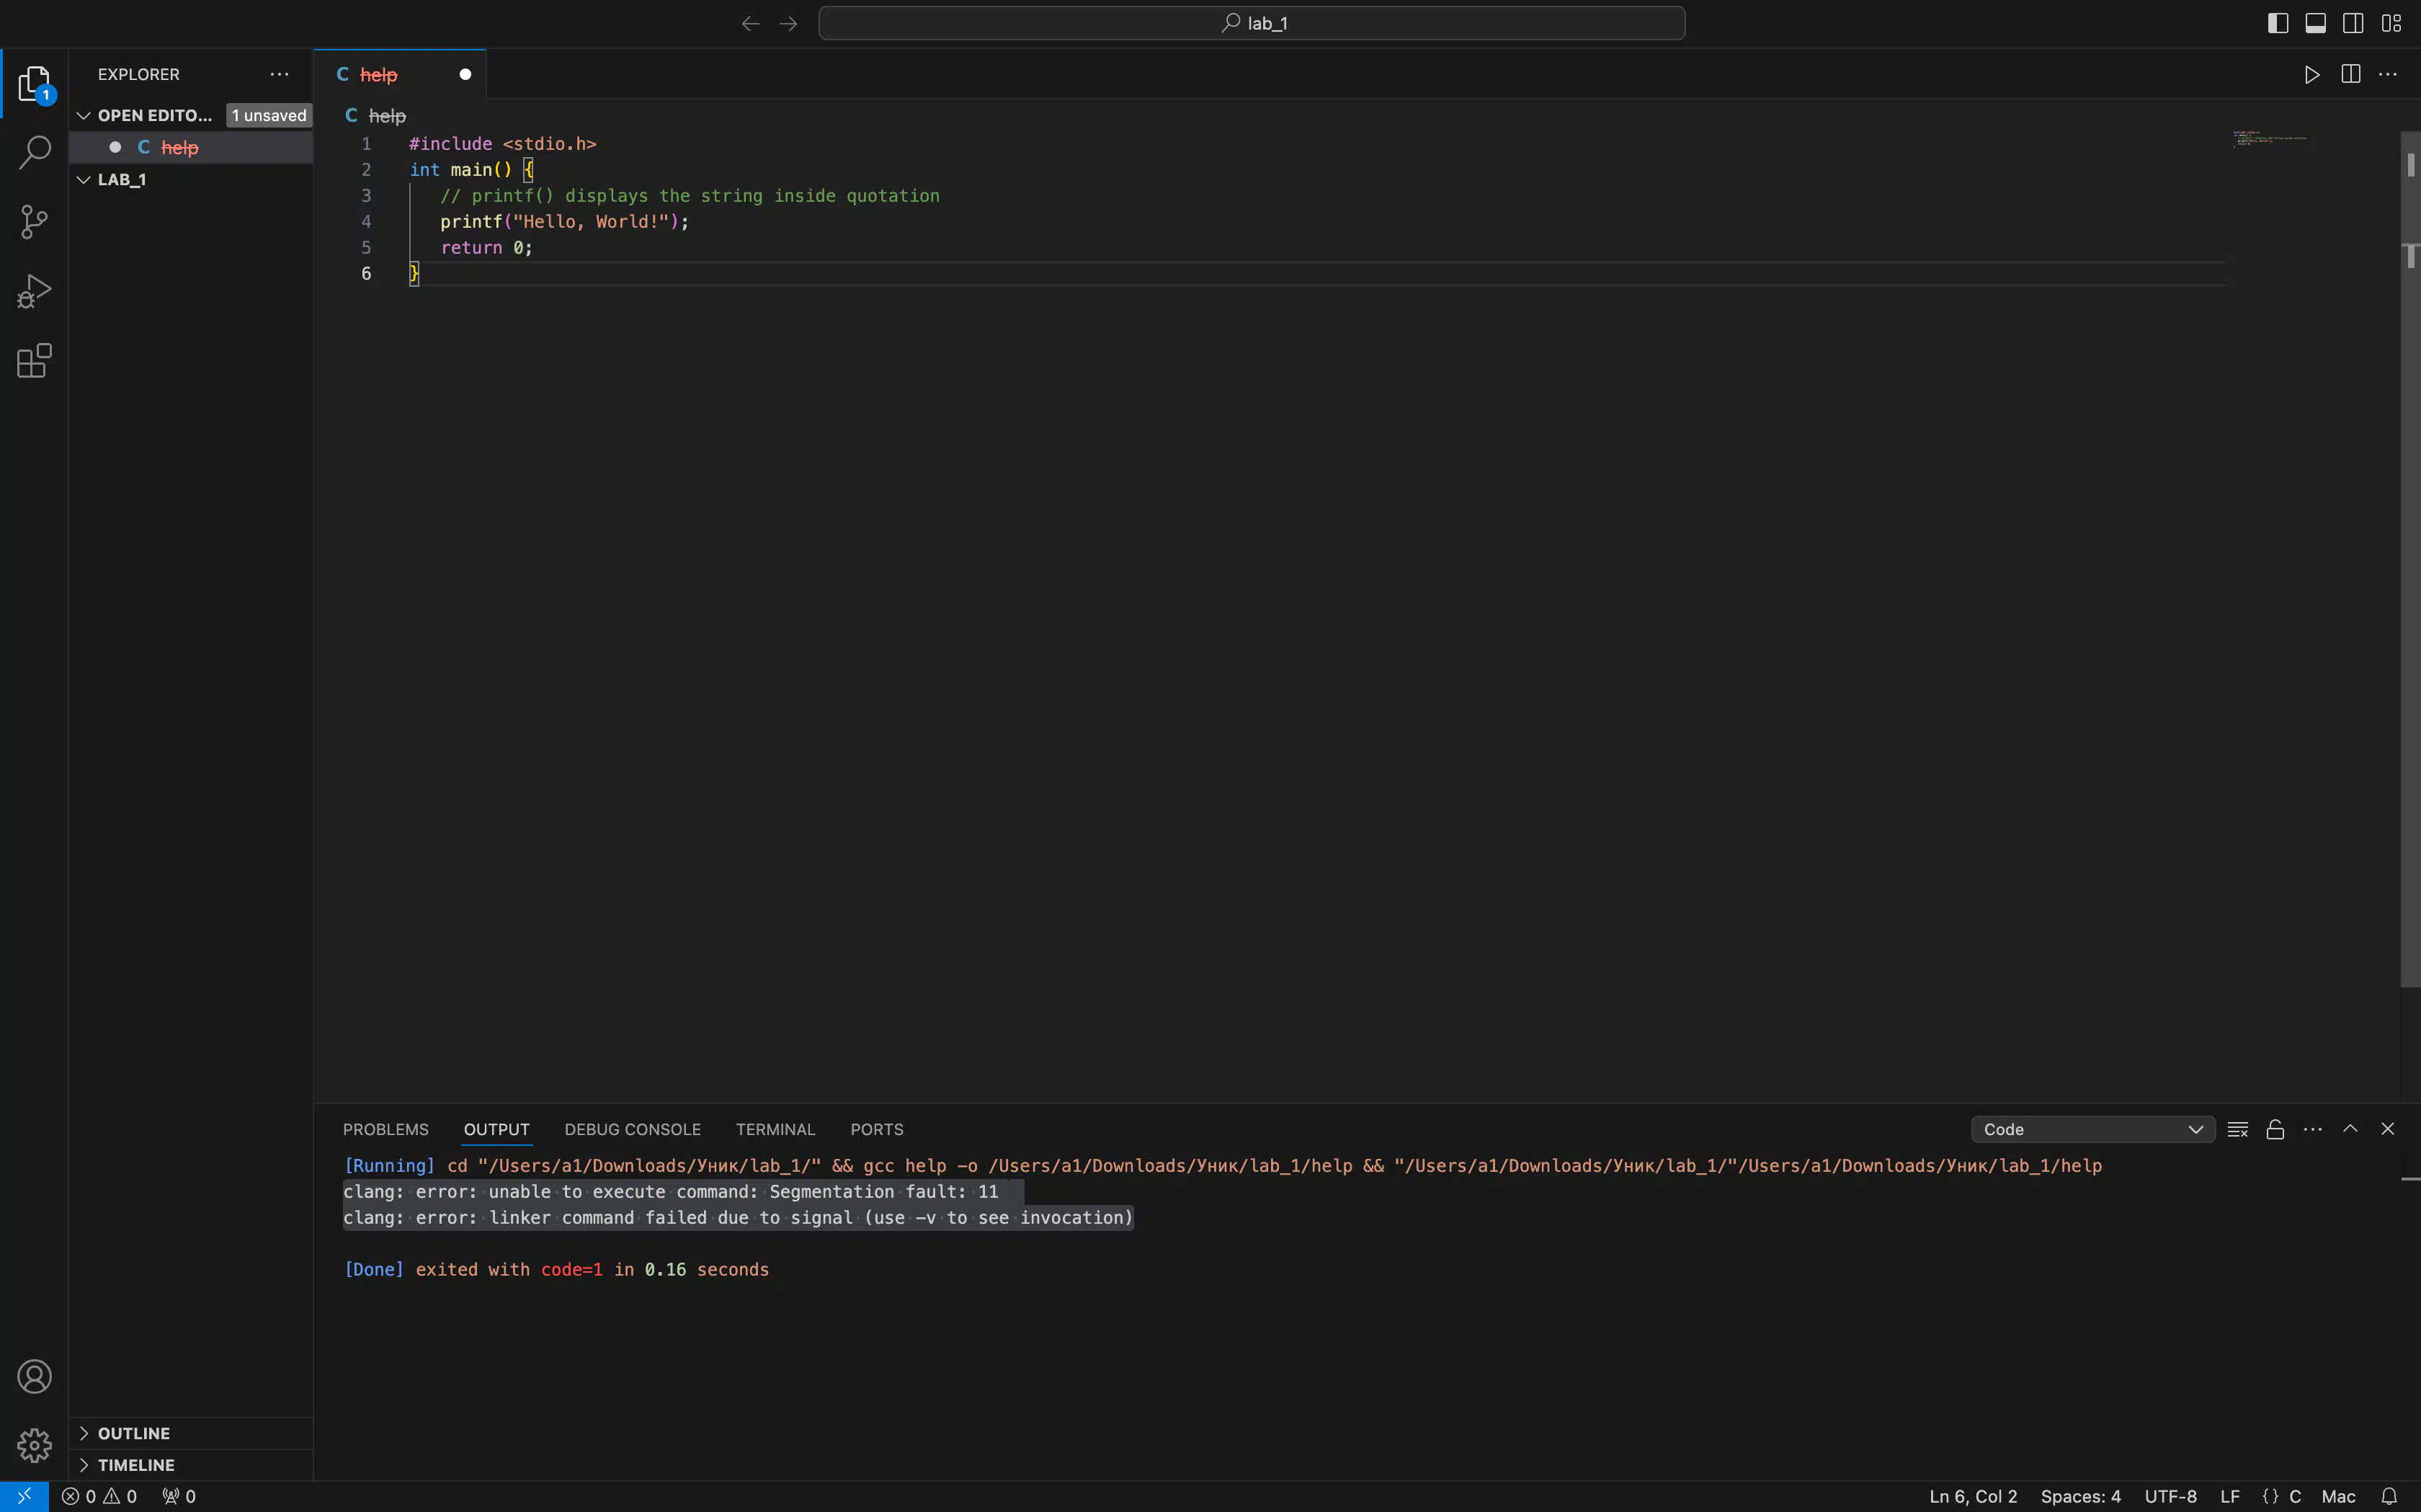Switch to the Output tab
Viewport: 2421px width, 1512px height.
click(x=496, y=1129)
